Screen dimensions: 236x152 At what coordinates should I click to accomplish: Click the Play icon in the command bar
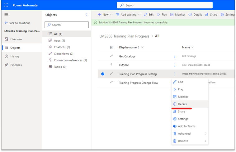point(159,15)
